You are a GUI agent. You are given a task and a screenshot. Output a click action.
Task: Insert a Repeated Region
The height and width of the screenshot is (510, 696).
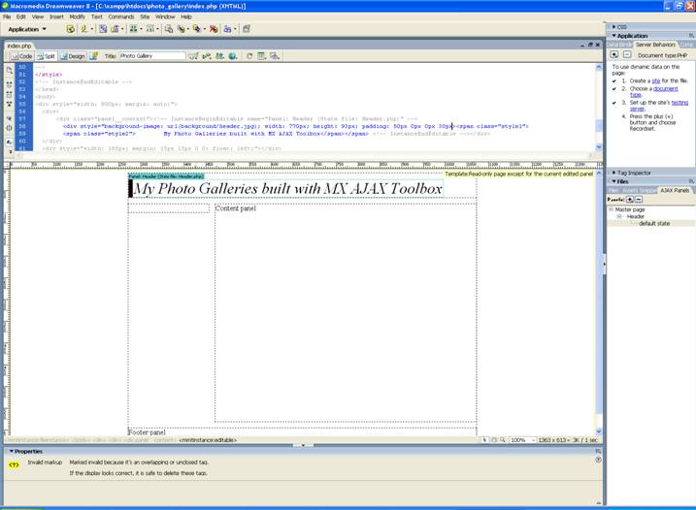tap(103, 29)
